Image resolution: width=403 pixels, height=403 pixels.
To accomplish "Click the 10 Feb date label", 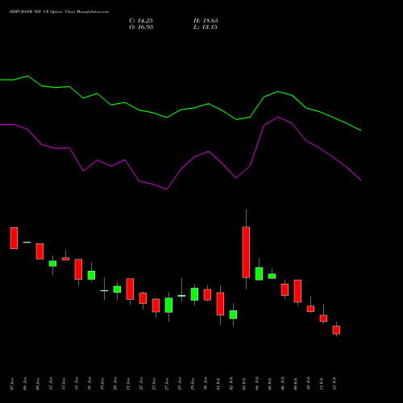I will point(309,384).
